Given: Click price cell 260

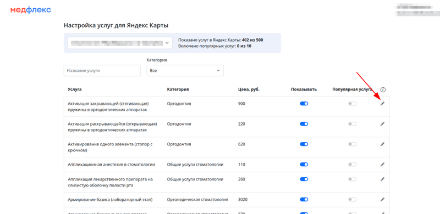Looking at the screenshot, I should (241, 179).
